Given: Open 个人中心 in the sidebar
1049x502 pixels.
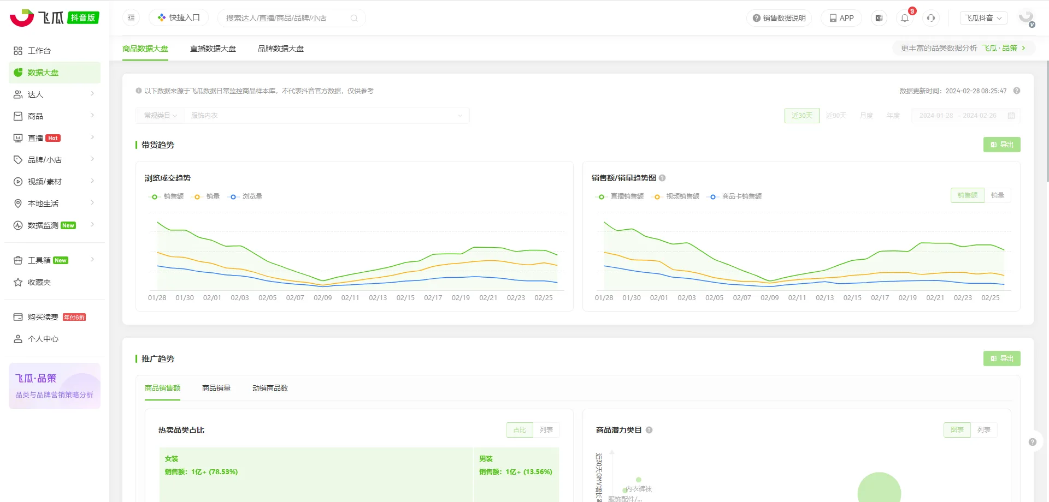Looking at the screenshot, I should [x=55, y=339].
